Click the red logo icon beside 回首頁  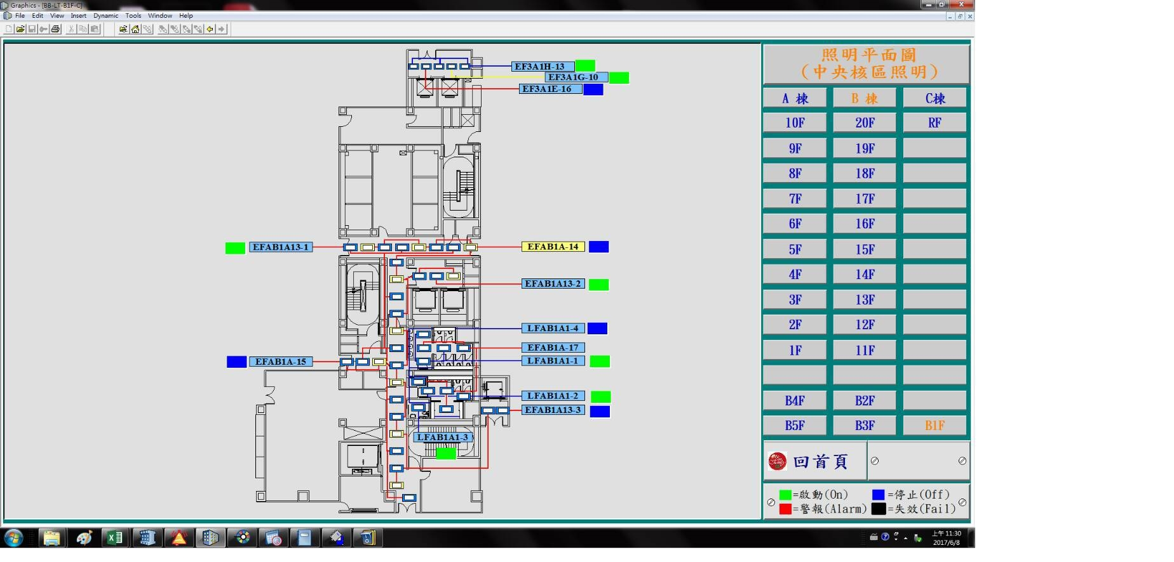777,461
